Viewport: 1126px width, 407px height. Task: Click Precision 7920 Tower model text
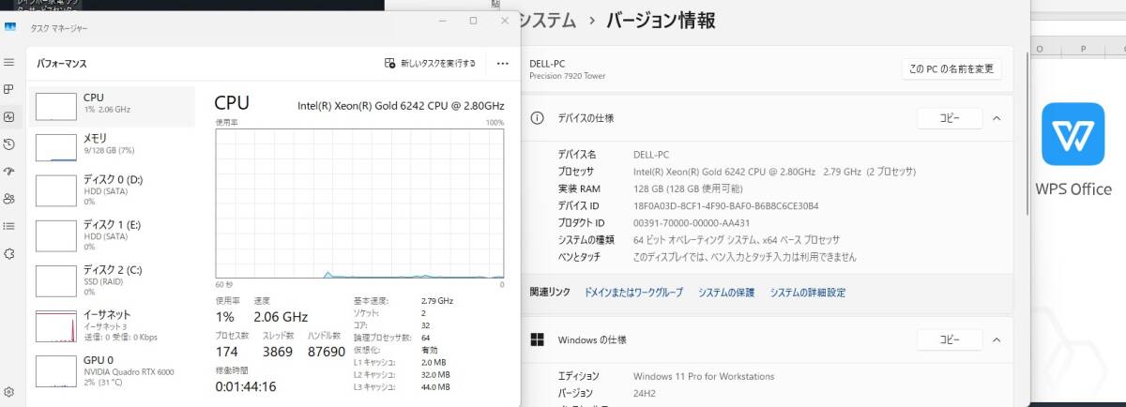coord(568,76)
